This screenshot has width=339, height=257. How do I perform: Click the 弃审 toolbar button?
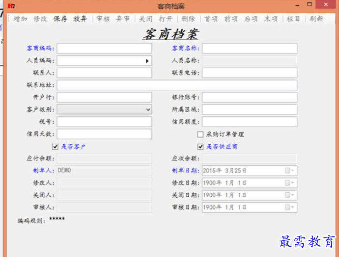pyautogui.click(x=123, y=19)
